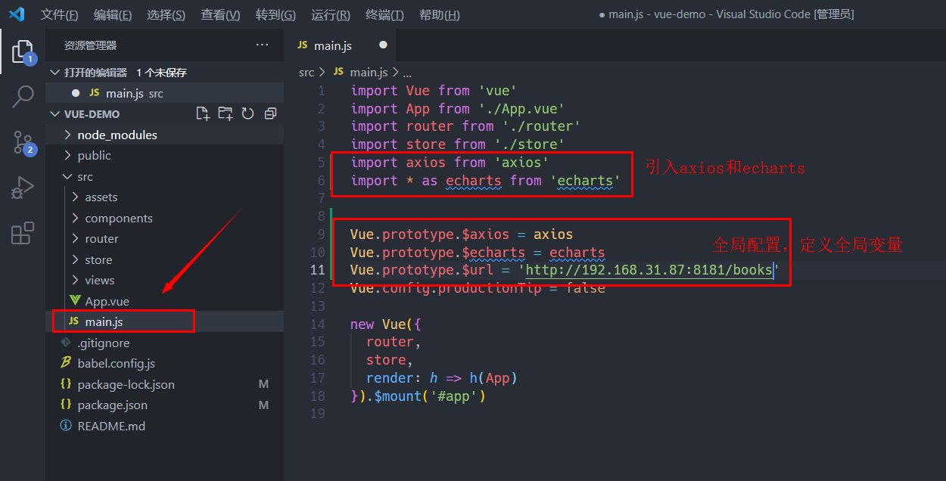Screen dimensions: 946x481
Task: Open the 帮助(H) menu
Action: tap(439, 14)
